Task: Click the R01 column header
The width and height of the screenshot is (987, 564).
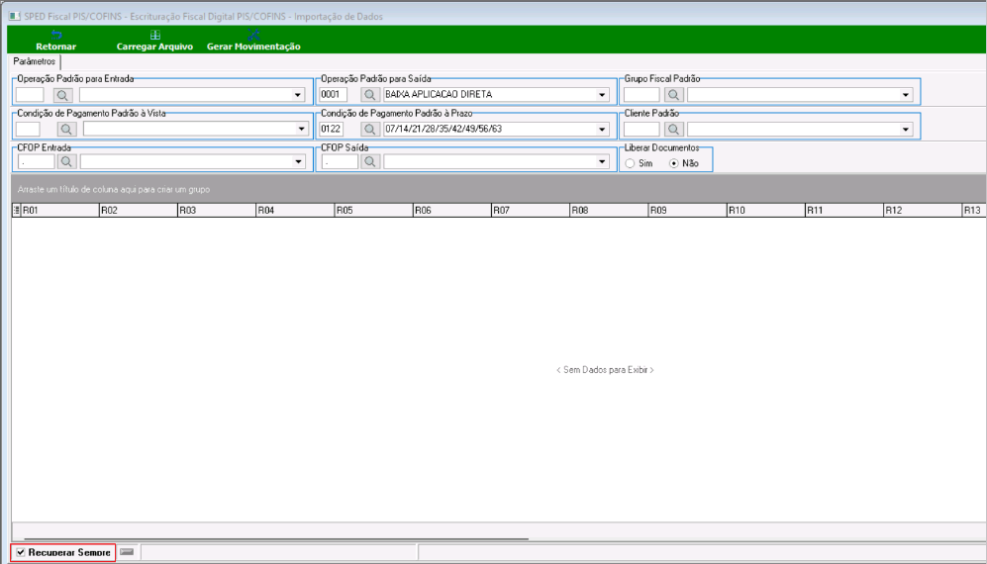Action: 59,211
